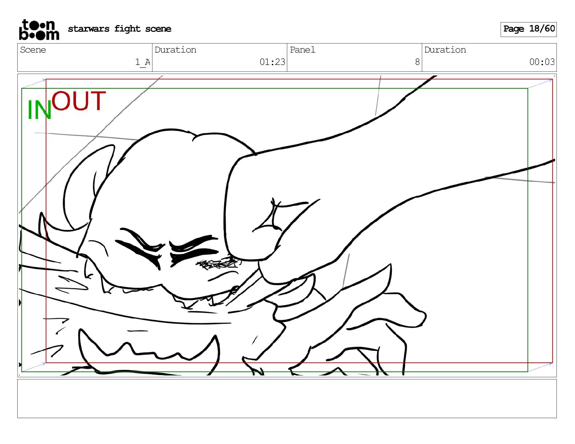Click the red 'OUT' camera label

point(79,101)
